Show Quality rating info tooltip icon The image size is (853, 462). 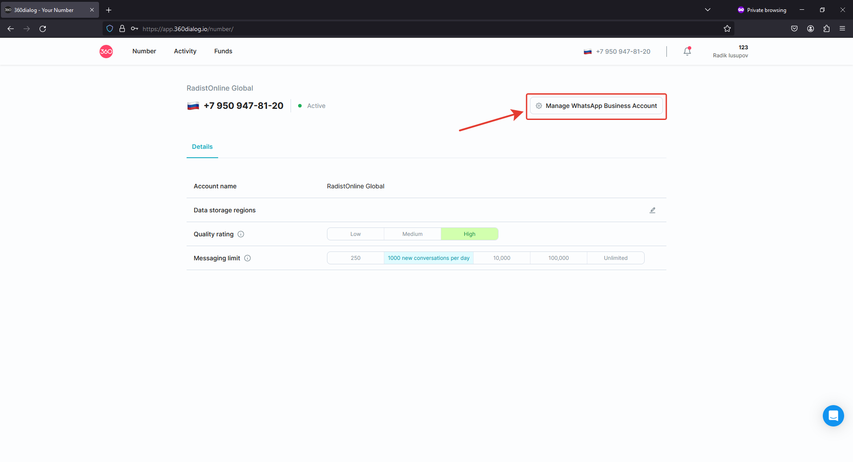tap(241, 234)
